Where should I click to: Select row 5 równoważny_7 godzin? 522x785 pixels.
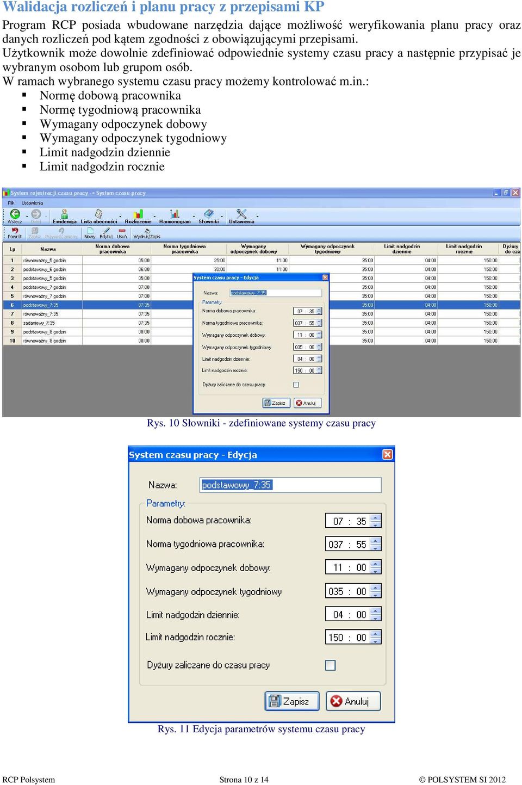point(262,296)
